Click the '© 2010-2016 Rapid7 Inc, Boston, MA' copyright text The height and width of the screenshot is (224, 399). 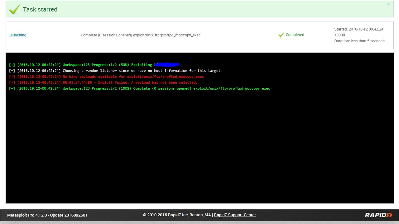[x=177, y=215]
